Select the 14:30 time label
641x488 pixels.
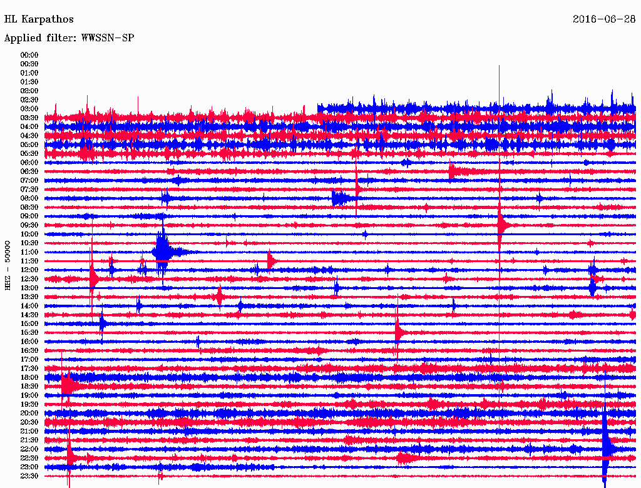pos(29,315)
